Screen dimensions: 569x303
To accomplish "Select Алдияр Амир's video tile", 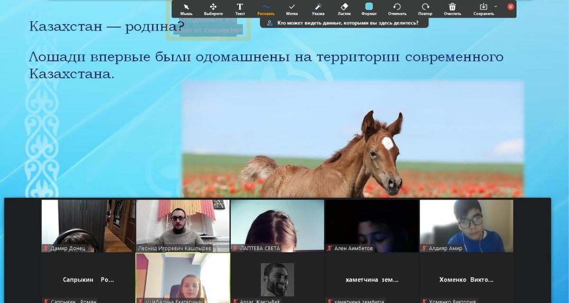I will (466, 225).
